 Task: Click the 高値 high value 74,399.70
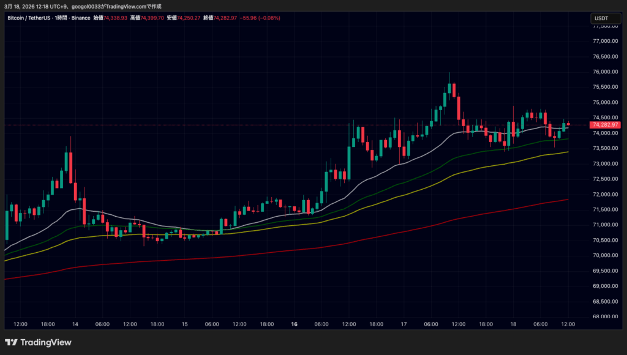point(152,18)
